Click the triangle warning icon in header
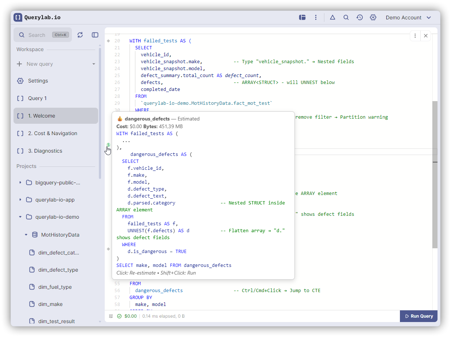451x337 pixels. coord(332,18)
